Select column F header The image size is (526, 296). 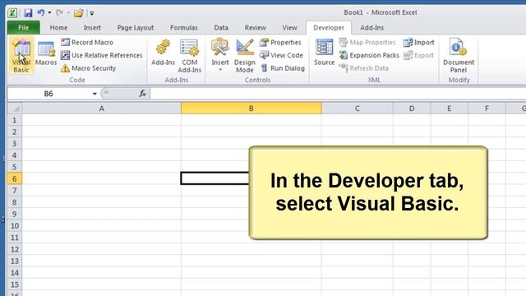pyautogui.click(x=487, y=108)
